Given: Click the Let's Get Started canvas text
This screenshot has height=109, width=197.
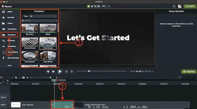Looking at the screenshot, I should pyautogui.click(x=98, y=38).
